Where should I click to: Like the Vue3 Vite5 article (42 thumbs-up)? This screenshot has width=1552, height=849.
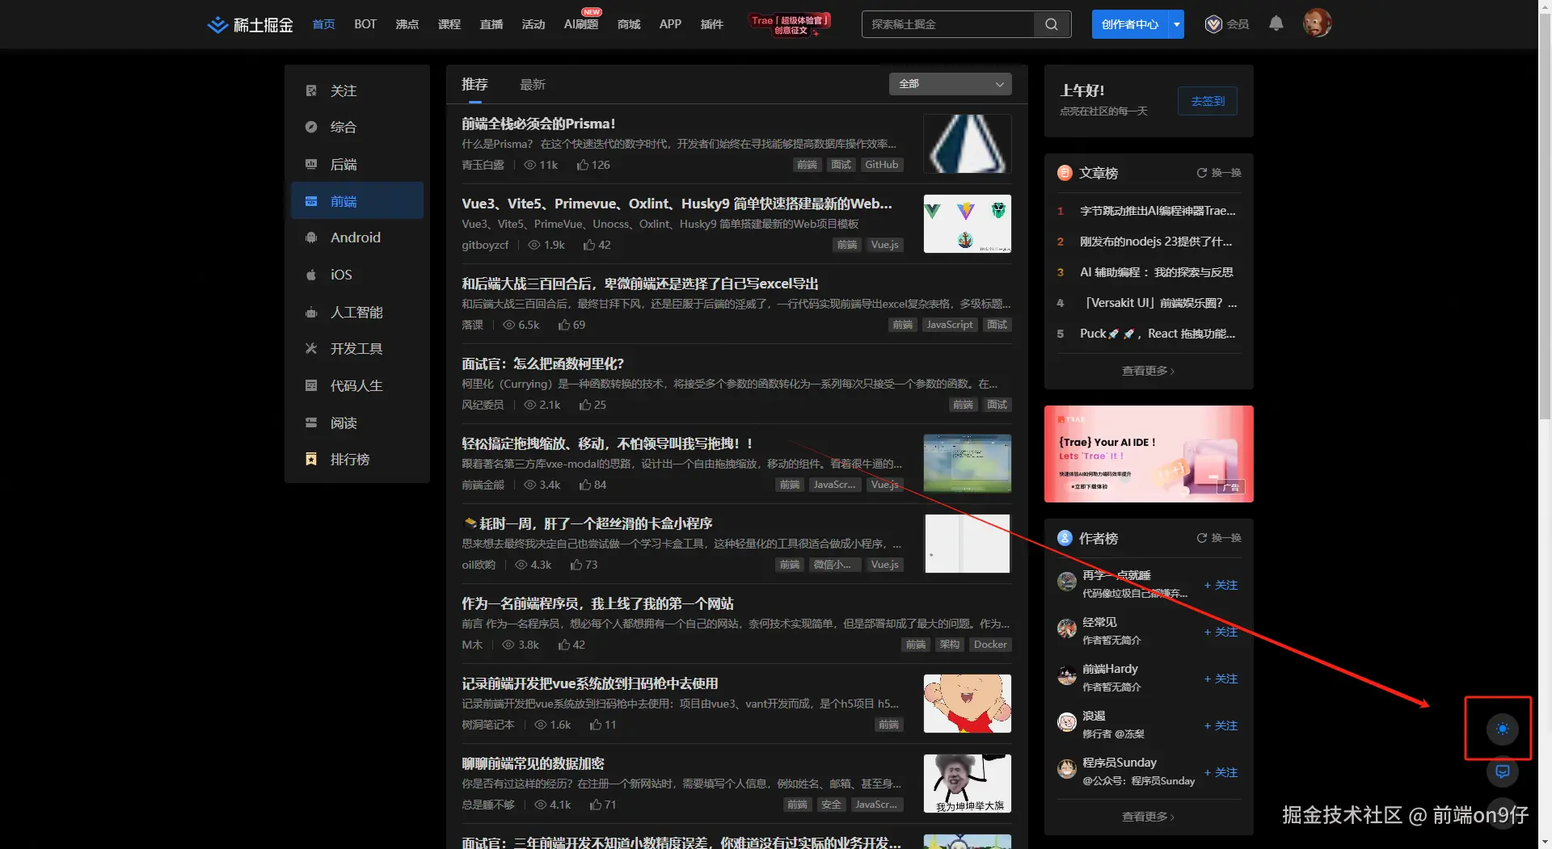(597, 245)
